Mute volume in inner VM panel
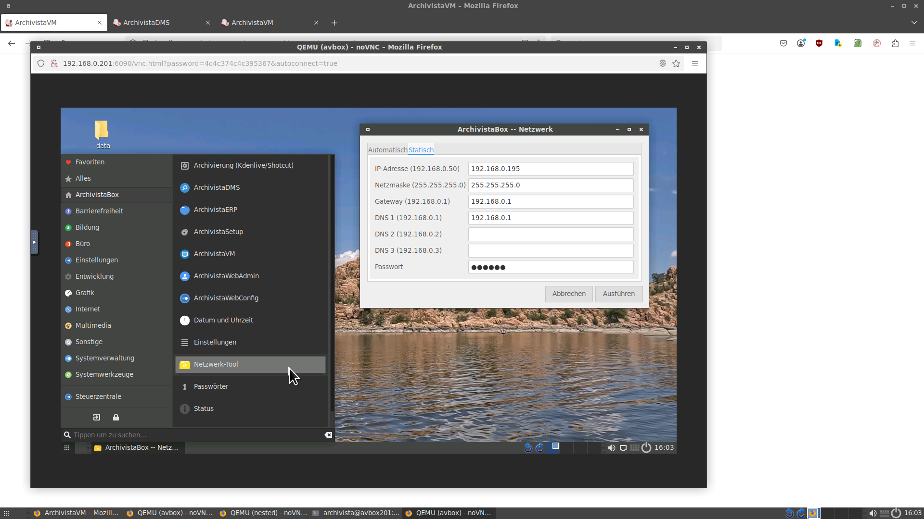Viewport: 924px width, 519px height. point(611,448)
